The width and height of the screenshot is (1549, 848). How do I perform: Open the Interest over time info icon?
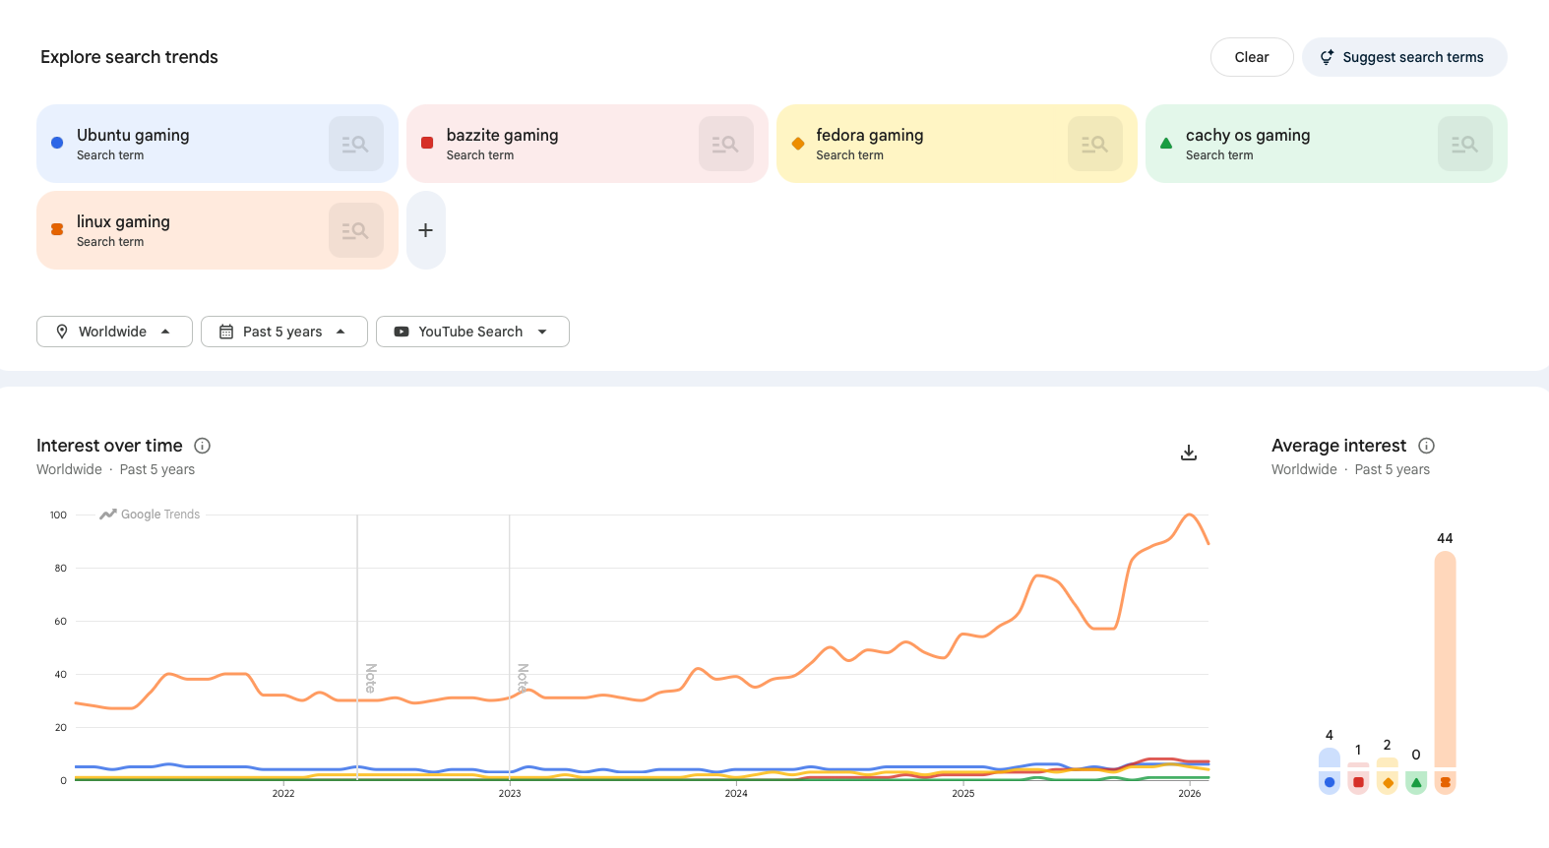[203, 446]
